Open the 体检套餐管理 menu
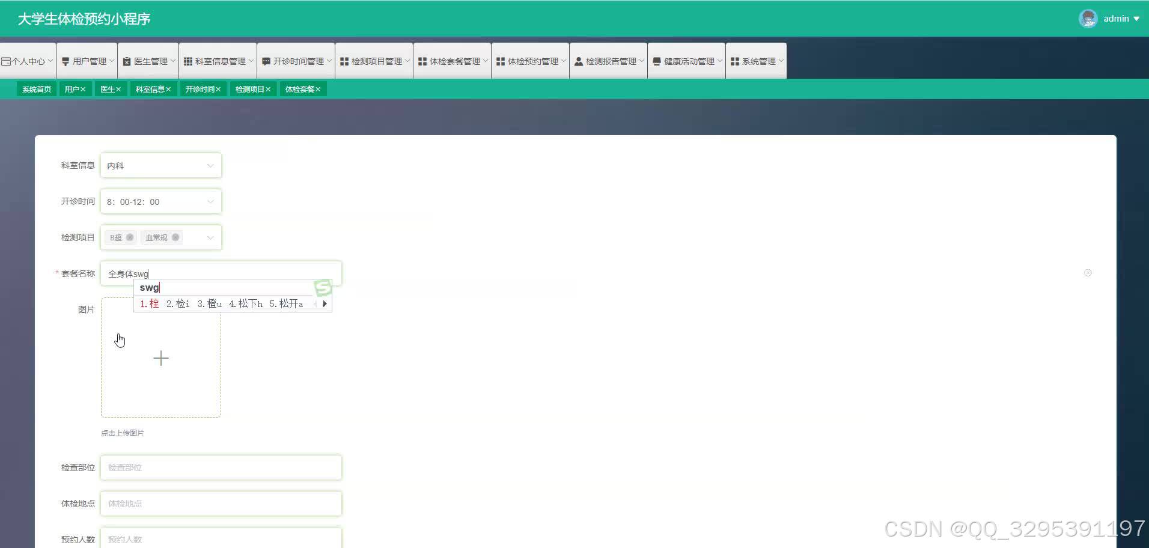 point(453,61)
